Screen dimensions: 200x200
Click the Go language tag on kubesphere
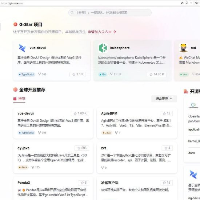(x=103, y=74)
